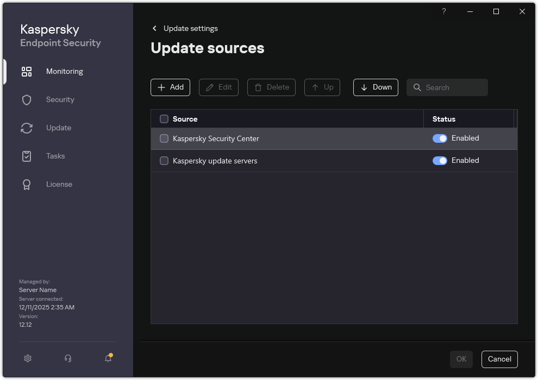The width and height of the screenshot is (538, 380).
Task: Add a new update source
Action: tap(170, 87)
